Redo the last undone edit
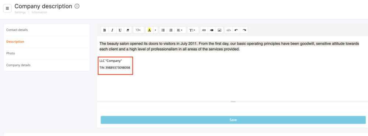The width and height of the screenshot is (368, 136). 244,30
